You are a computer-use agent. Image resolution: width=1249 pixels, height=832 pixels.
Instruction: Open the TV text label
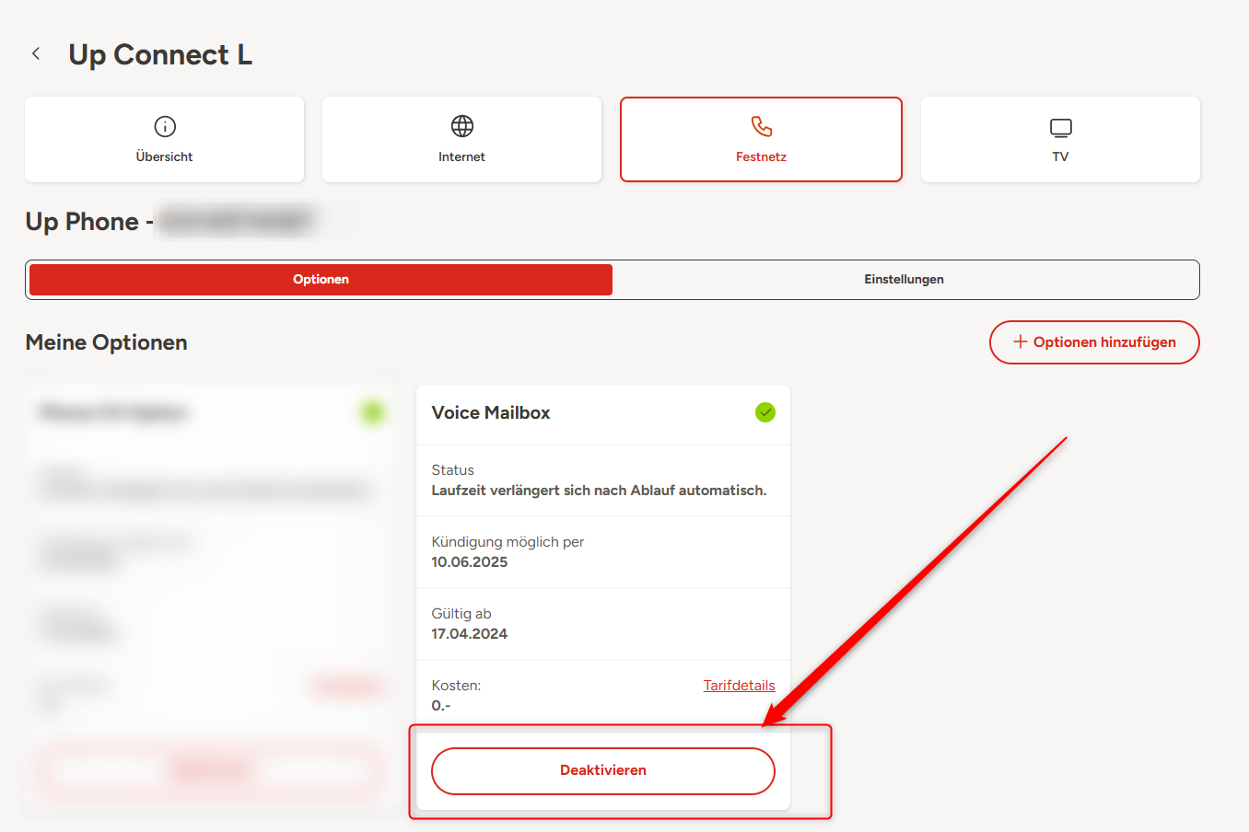[x=1060, y=157]
